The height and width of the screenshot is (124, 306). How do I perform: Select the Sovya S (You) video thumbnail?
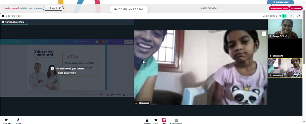pyautogui.click(x=285, y=29)
